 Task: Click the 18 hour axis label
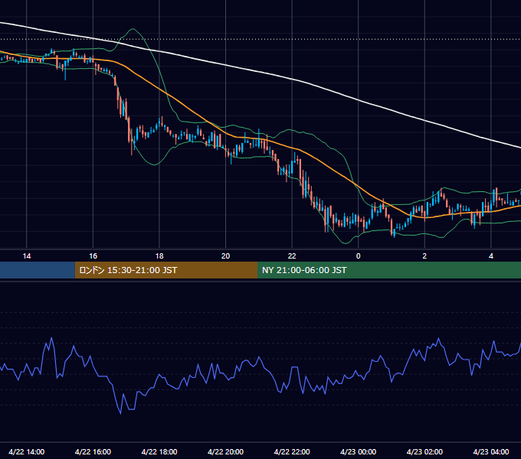pos(159,256)
